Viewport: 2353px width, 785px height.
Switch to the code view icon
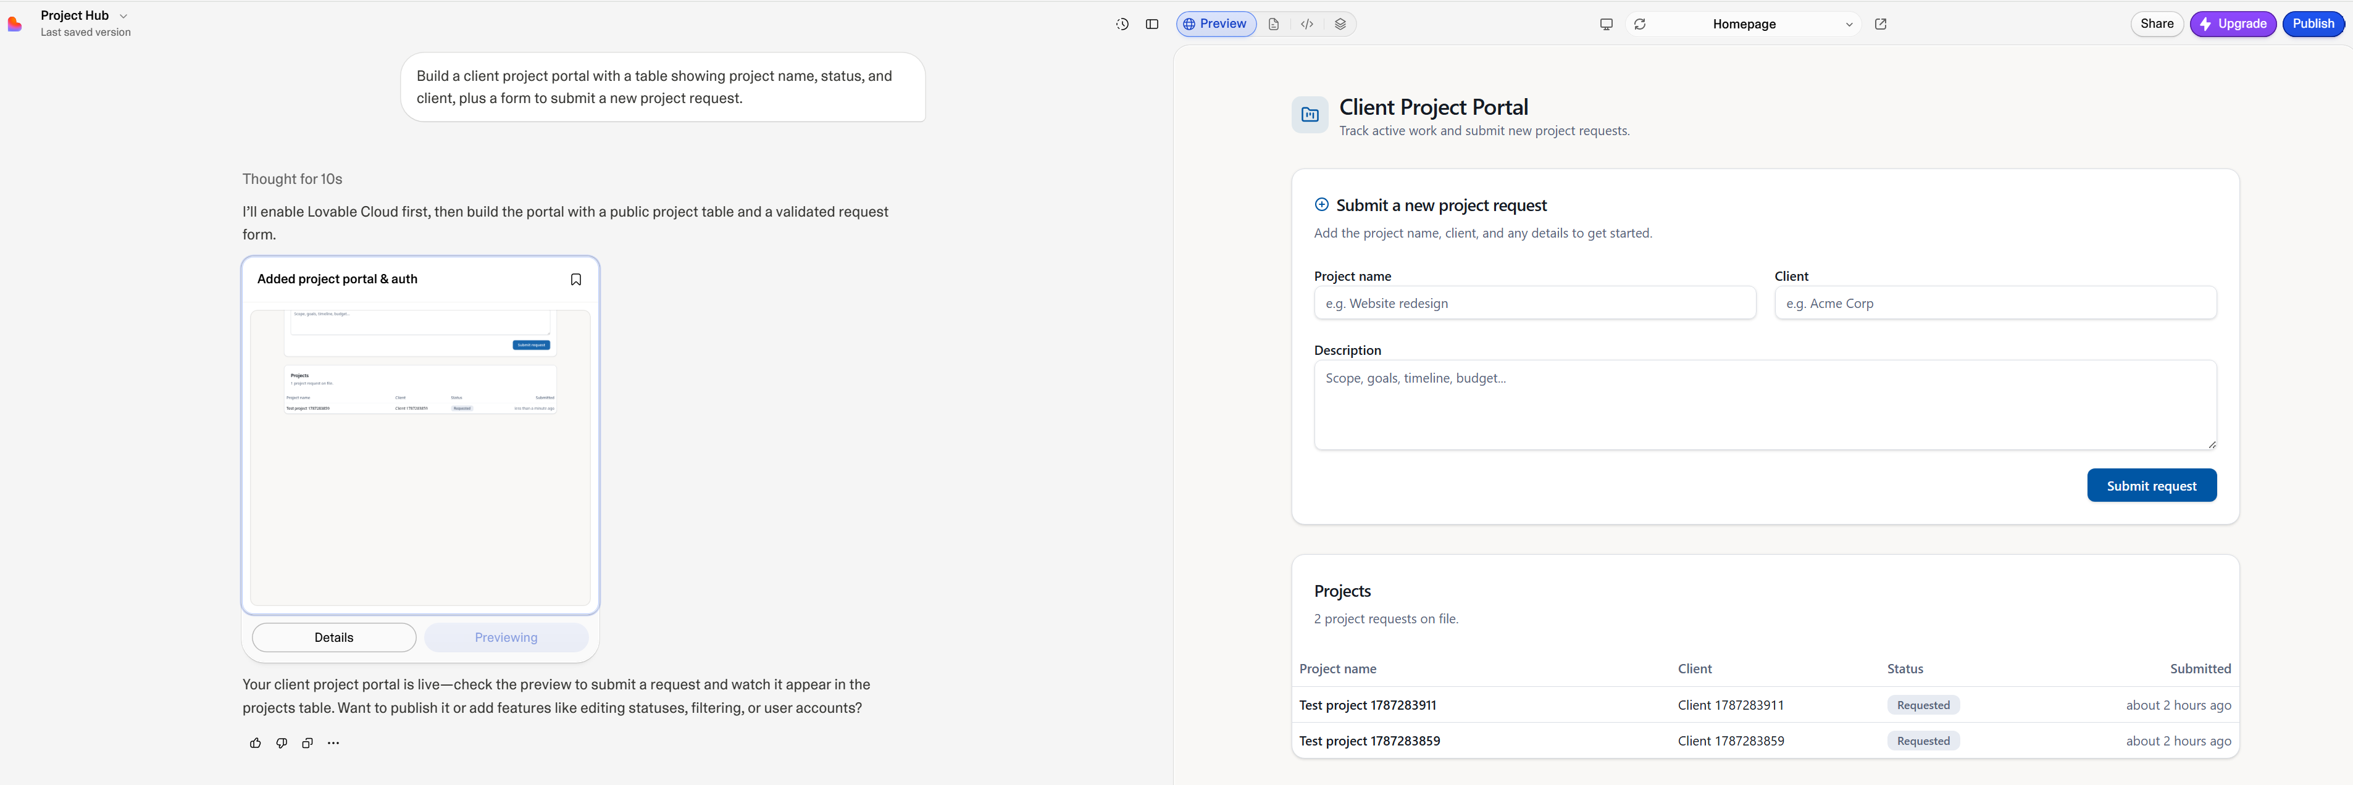pos(1307,25)
